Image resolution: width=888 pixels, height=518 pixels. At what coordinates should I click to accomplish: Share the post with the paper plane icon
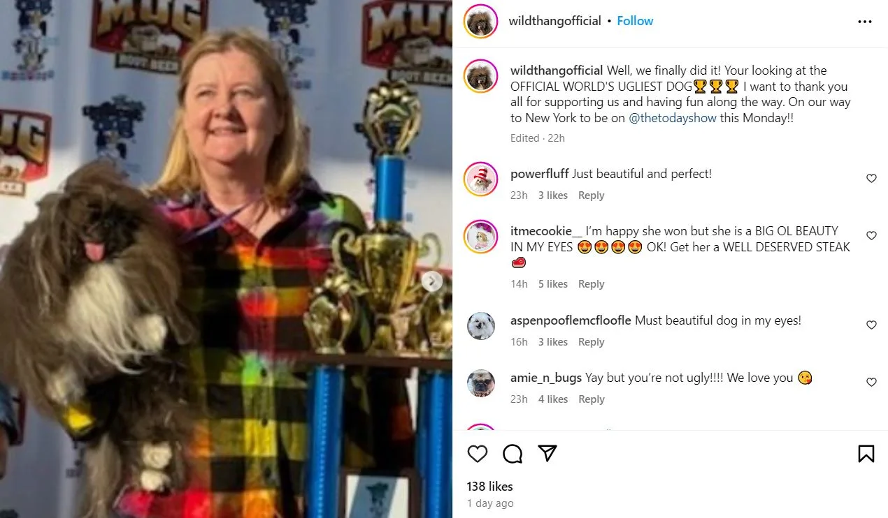tap(547, 454)
